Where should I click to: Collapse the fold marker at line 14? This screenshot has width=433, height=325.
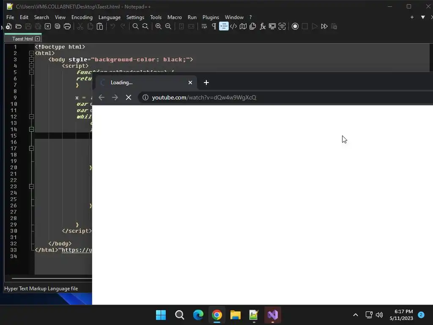click(31, 129)
